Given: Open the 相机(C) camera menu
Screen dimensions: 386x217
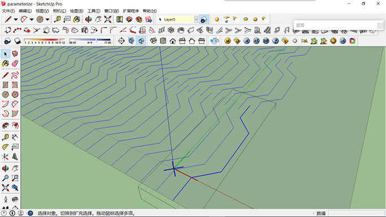Looking at the screenshot, I should click(x=59, y=11).
